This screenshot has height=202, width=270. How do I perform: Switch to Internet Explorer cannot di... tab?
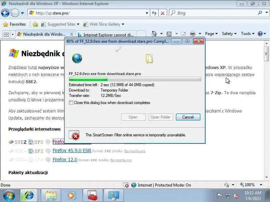(106, 35)
